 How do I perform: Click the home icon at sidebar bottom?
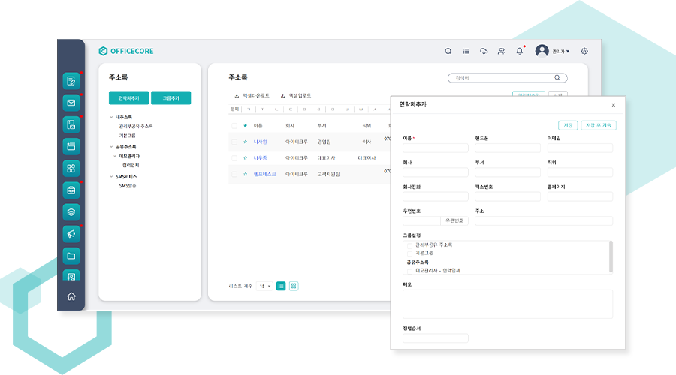(x=71, y=296)
